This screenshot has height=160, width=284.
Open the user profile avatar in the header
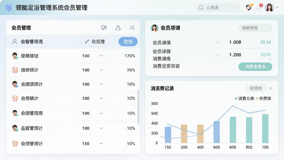click(269, 7)
